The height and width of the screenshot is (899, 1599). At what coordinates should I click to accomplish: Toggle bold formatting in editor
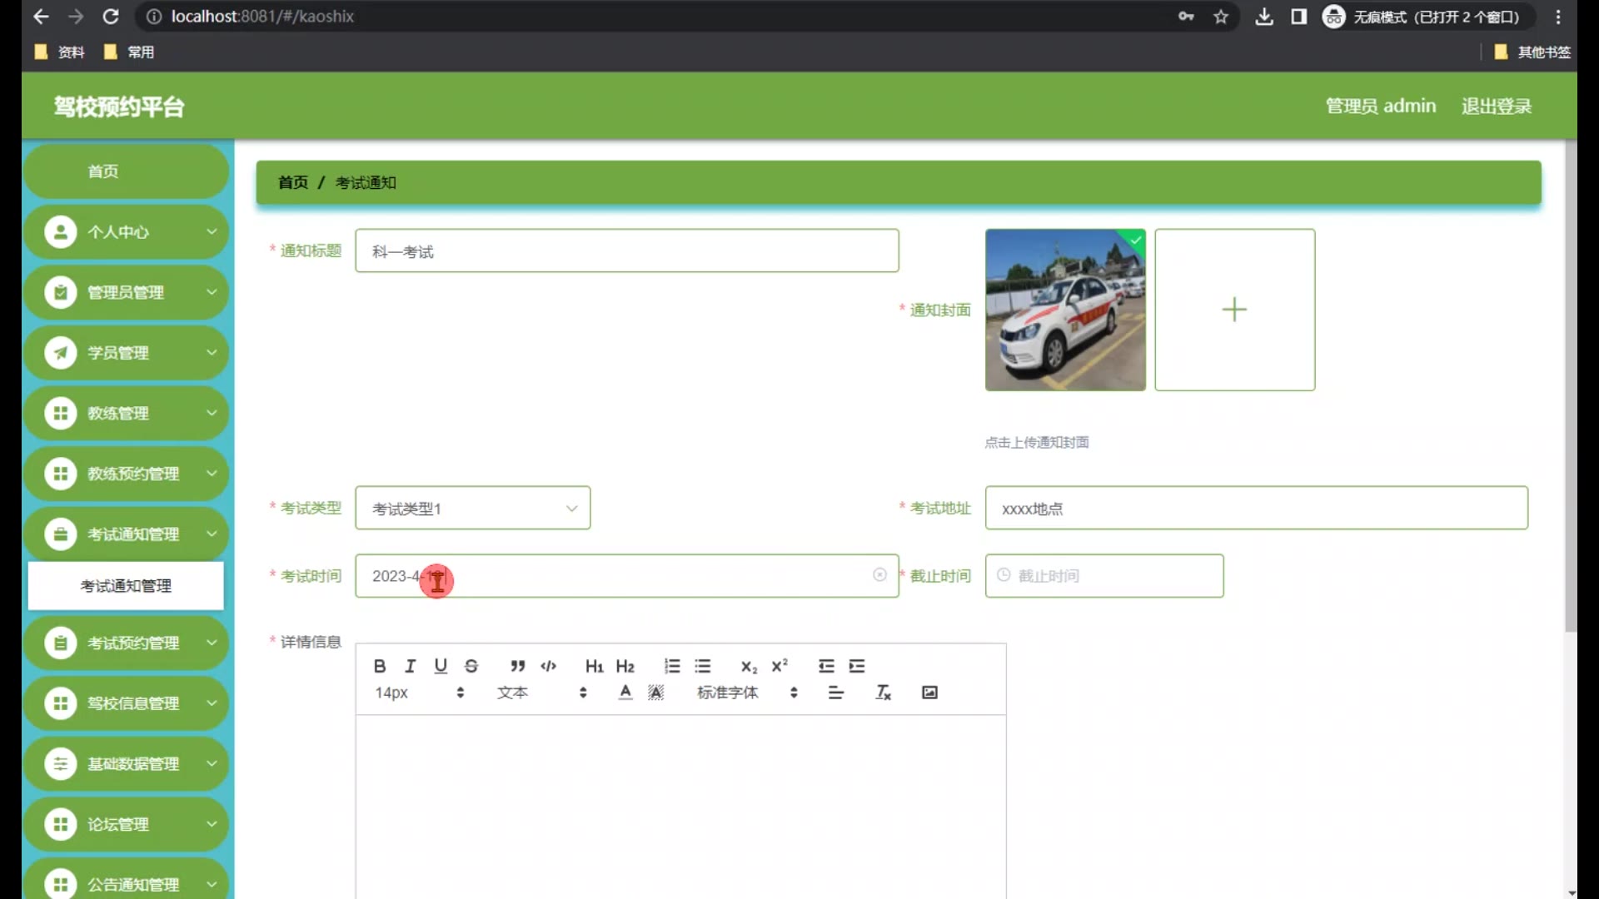pyautogui.click(x=380, y=666)
